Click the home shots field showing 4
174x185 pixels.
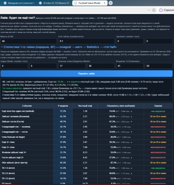click(x=14, y=66)
